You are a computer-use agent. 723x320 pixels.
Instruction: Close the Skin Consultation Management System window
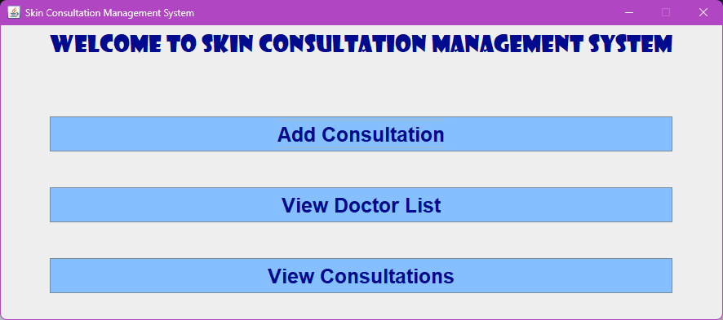(703, 12)
